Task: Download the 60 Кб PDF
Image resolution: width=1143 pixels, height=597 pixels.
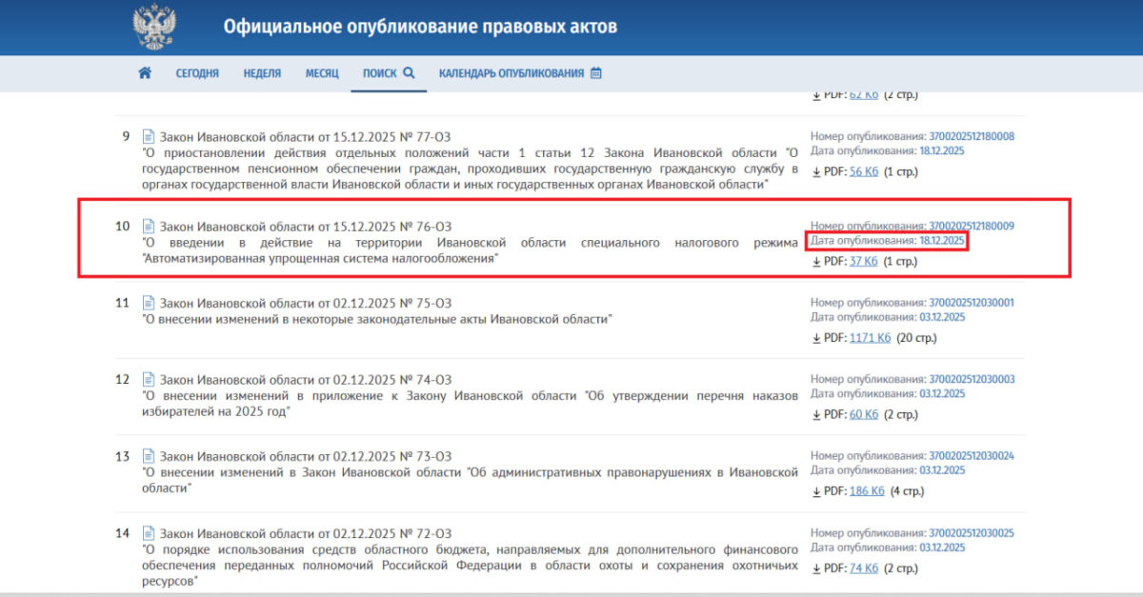Action: pyautogui.click(x=863, y=414)
